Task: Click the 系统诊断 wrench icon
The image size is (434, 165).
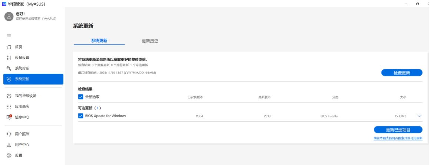Action: pos(9,68)
